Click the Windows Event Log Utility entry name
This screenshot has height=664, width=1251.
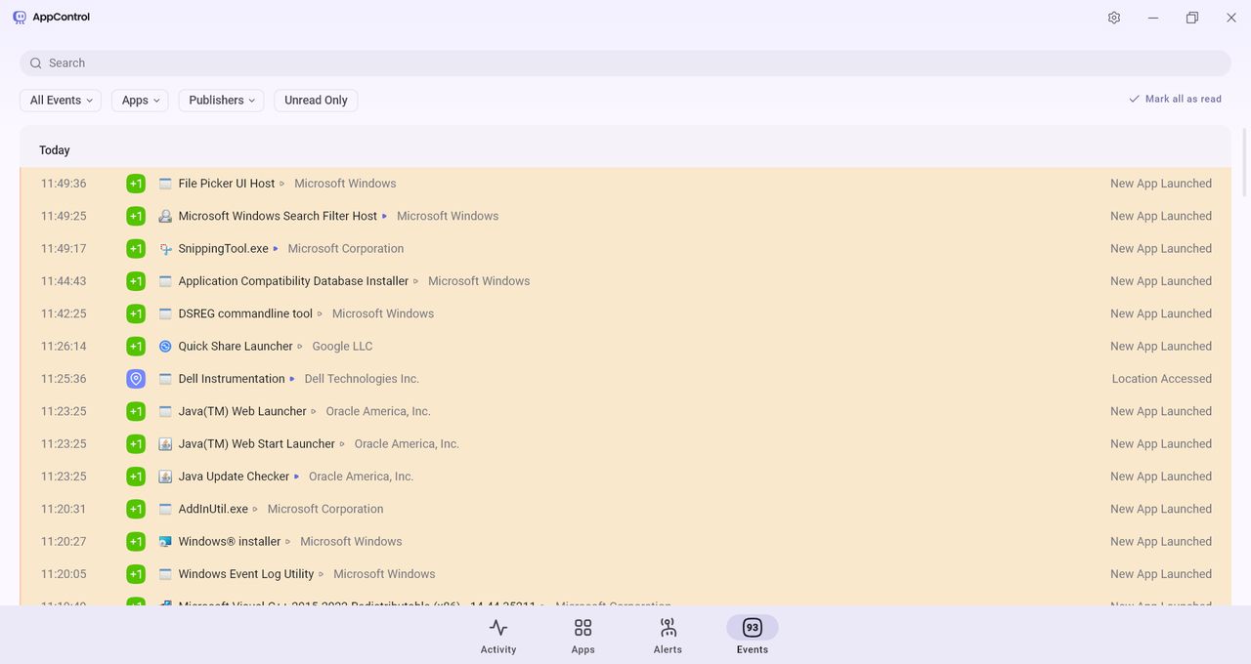(x=246, y=574)
